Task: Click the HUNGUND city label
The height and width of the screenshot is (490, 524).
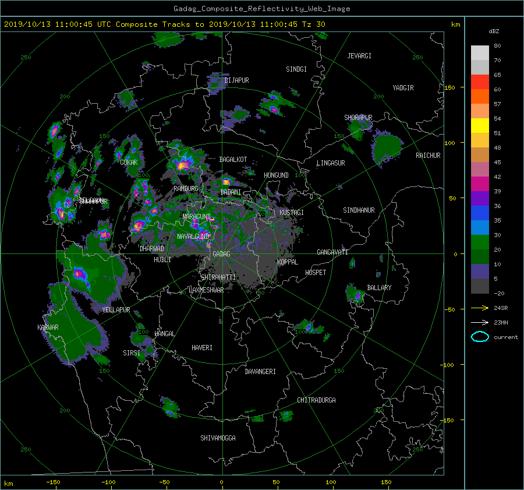Action: pyautogui.click(x=276, y=175)
